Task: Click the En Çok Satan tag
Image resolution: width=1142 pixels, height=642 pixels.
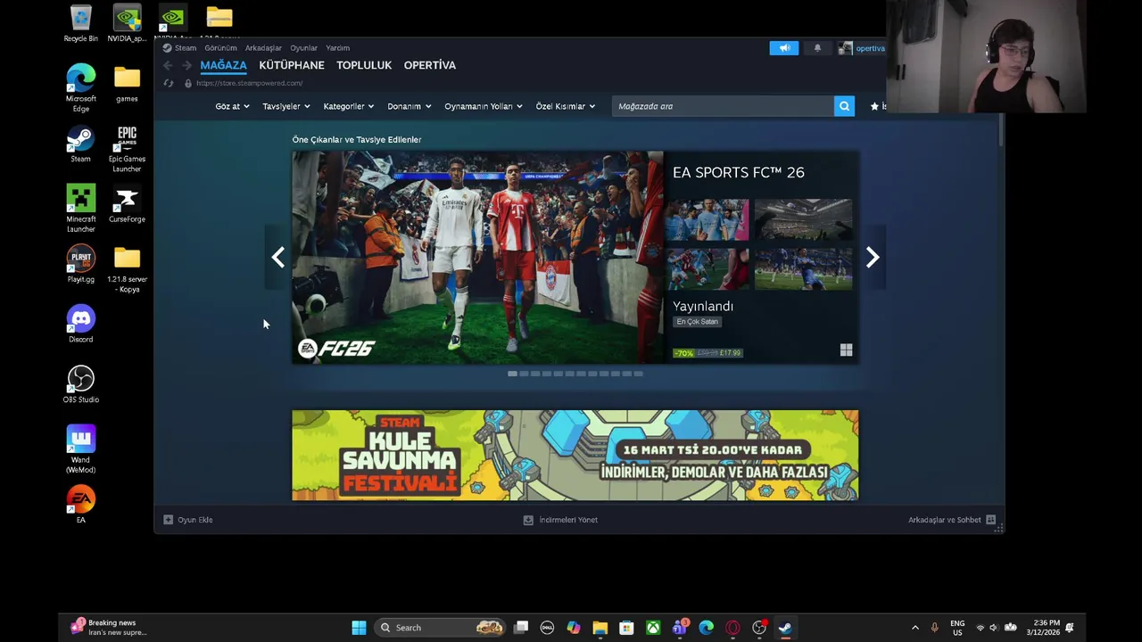Action: pos(698,322)
